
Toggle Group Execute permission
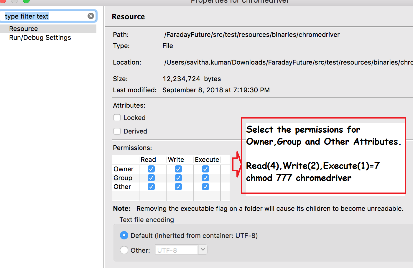[205, 178]
